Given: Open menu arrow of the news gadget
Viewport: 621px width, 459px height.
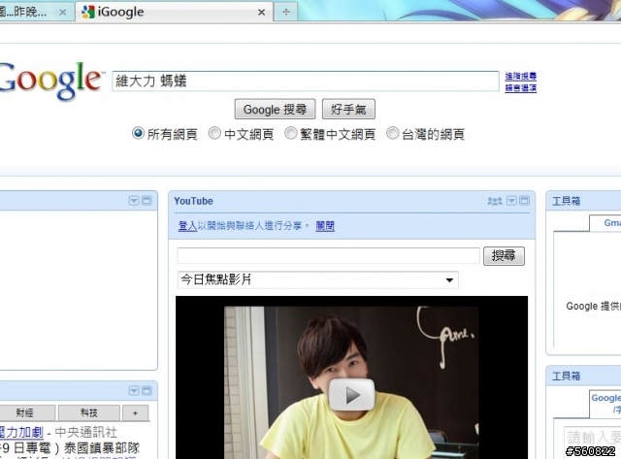Looking at the screenshot, I should (x=134, y=391).
